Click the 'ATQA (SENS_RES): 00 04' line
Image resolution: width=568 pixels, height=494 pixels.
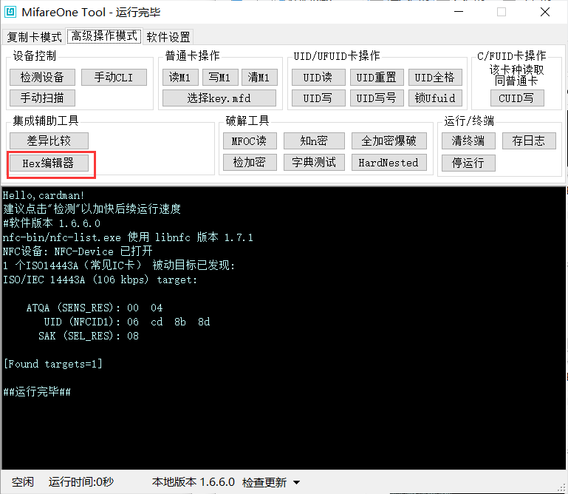pos(95,308)
